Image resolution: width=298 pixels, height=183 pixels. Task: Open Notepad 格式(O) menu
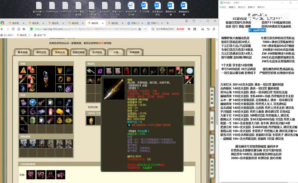[x=242, y=7]
